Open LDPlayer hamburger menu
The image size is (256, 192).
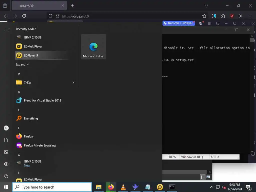click(x=209, y=23)
